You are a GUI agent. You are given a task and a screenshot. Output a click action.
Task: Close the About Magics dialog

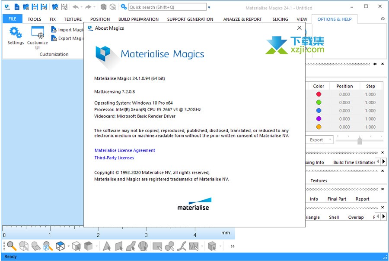(300, 28)
